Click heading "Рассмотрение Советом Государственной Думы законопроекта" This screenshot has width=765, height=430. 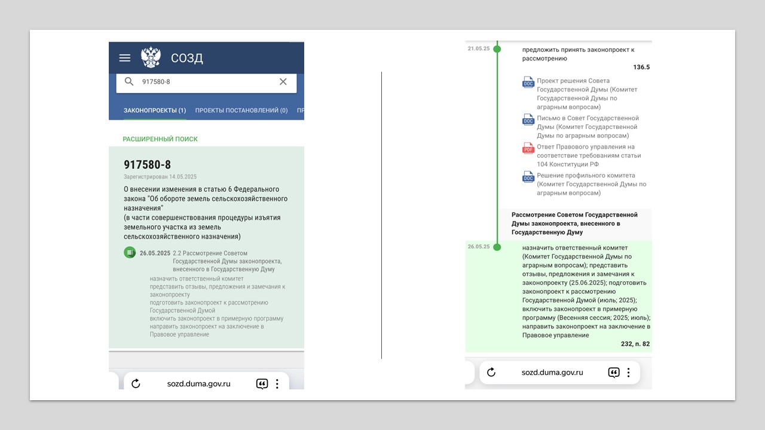(574, 223)
